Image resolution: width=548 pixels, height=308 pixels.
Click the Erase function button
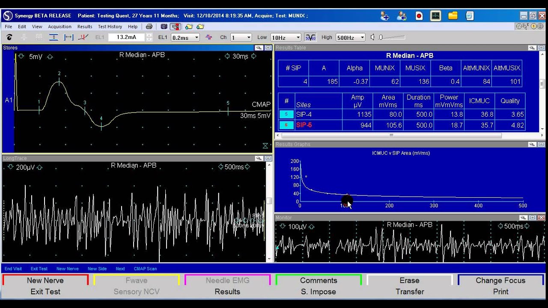click(x=409, y=281)
